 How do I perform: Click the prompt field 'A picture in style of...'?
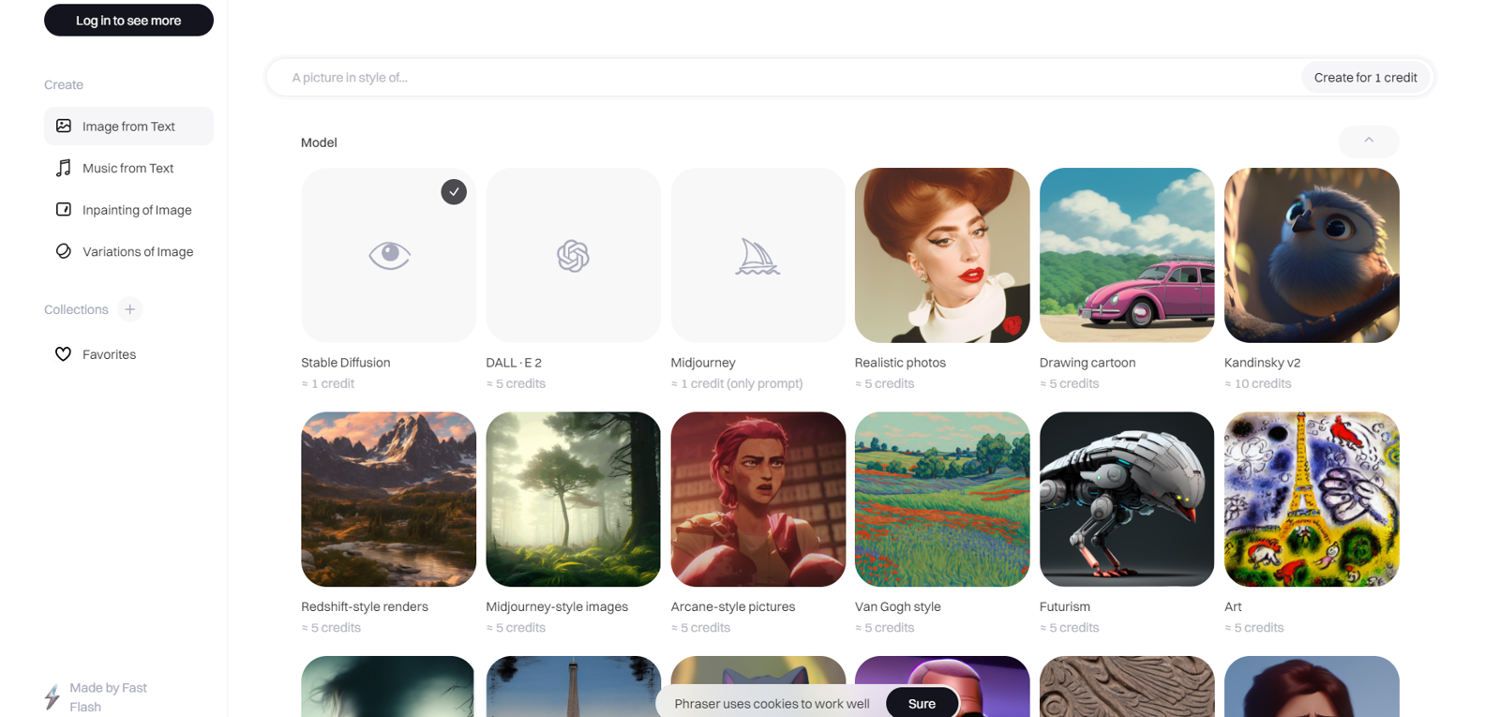point(783,77)
